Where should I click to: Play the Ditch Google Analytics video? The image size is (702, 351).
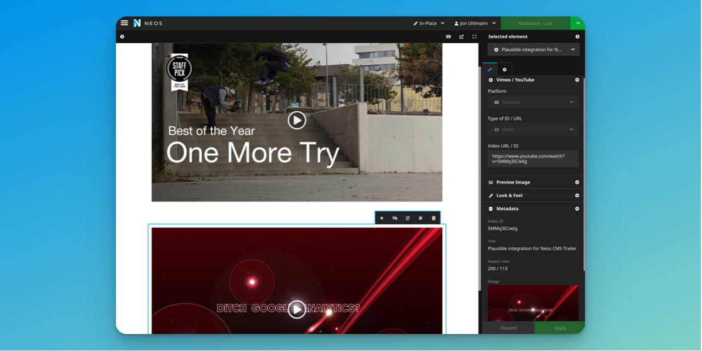point(297,309)
